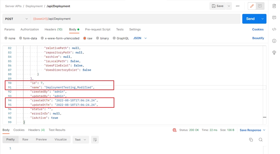Viewport: 280px width, 154px height.
Task: Open the POST method dropdown
Action: click(x=16, y=19)
